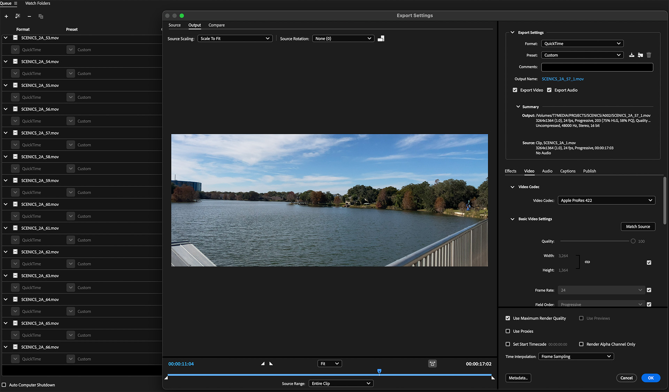Click the source rotation reset icon
This screenshot has width=669, height=392.
381,38
